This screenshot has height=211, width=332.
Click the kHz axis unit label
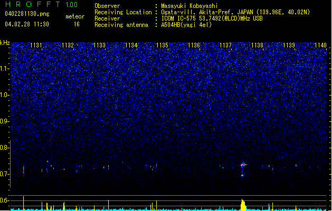(x=5, y=43)
